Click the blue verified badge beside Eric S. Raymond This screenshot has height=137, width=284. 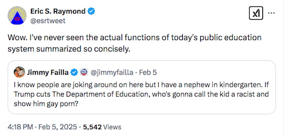[x=91, y=12]
